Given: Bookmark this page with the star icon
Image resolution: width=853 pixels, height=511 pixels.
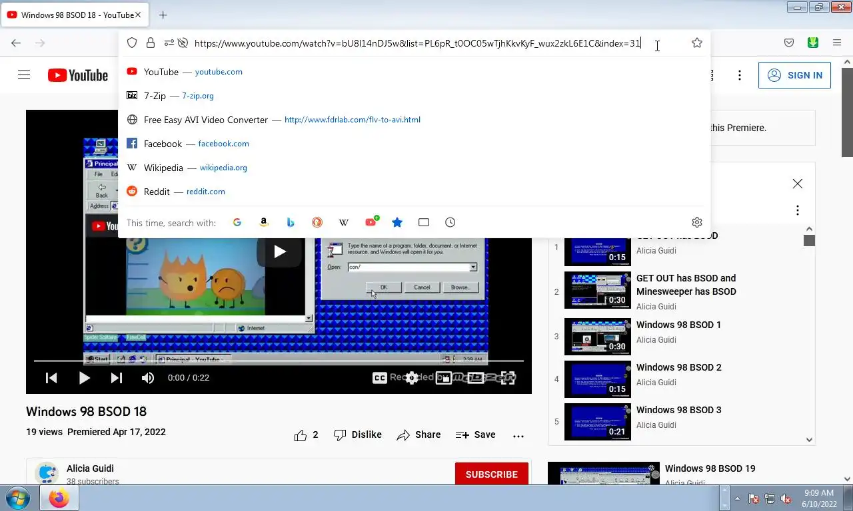Looking at the screenshot, I should click(697, 43).
